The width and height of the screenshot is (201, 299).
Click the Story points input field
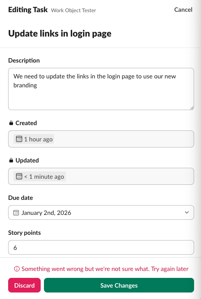101,247
